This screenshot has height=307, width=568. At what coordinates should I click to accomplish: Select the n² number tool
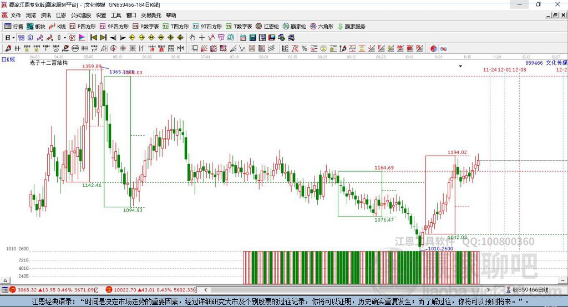(x=94, y=49)
